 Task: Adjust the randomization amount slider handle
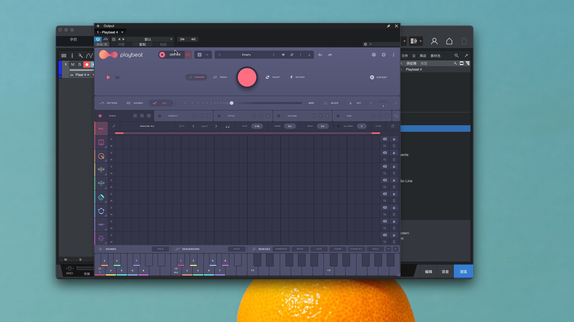[x=231, y=103]
